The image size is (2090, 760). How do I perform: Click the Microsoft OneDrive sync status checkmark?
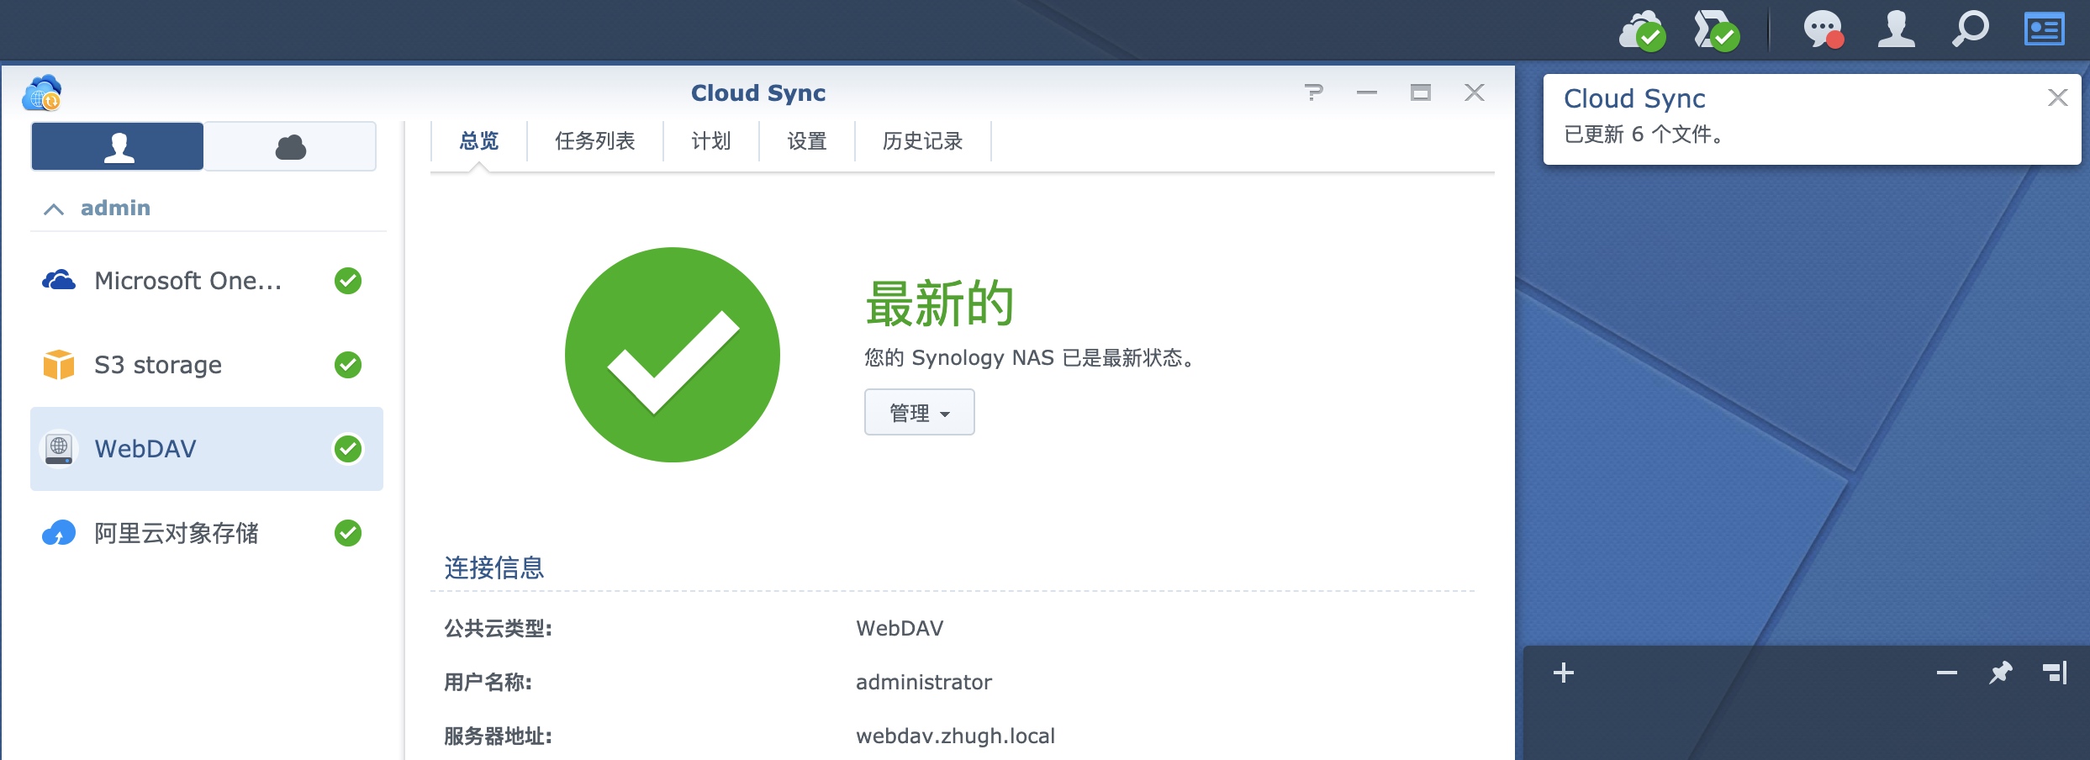coord(348,281)
